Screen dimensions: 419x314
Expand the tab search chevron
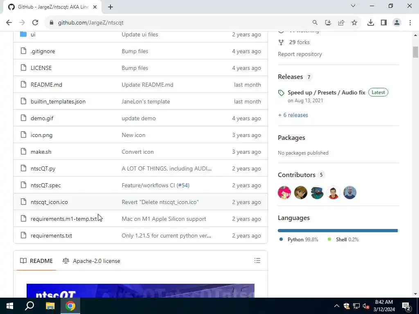tap(353, 6)
